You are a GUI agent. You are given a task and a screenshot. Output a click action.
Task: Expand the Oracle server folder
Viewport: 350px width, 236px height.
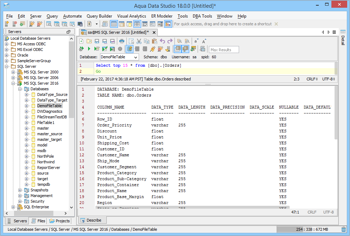[x=7, y=55]
